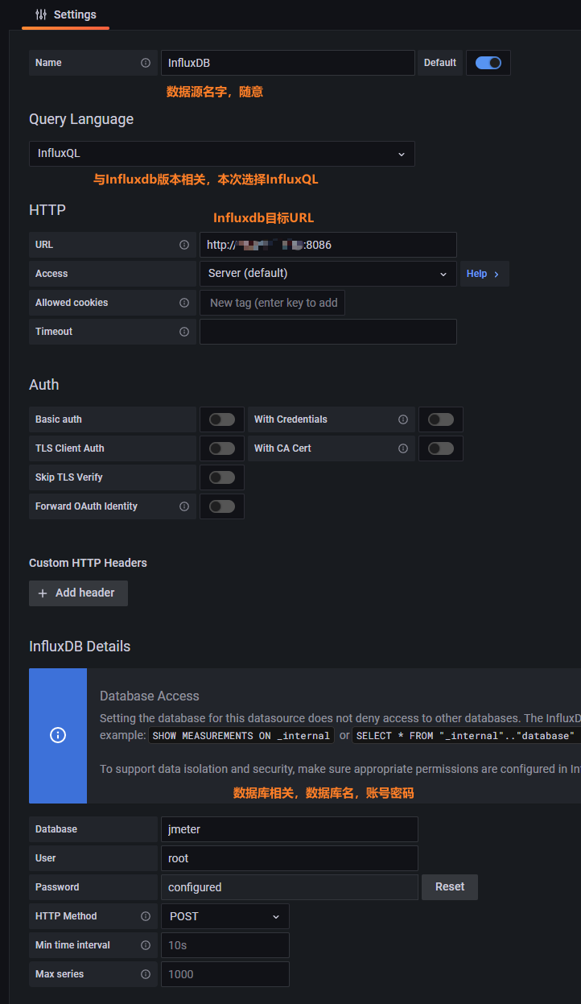Show info tooltip for With CA Cert
The width and height of the screenshot is (581, 1004).
click(403, 448)
